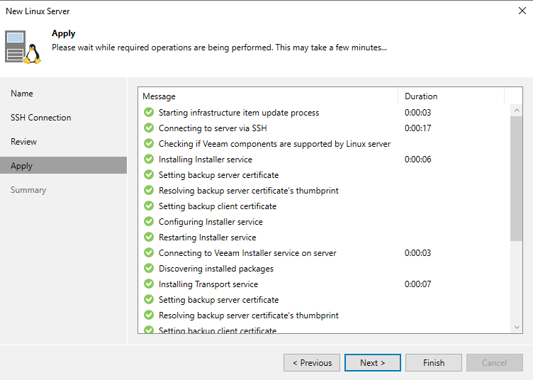Click scrollbar up arrow in log list
This screenshot has width=533, height=380.
coord(517,111)
